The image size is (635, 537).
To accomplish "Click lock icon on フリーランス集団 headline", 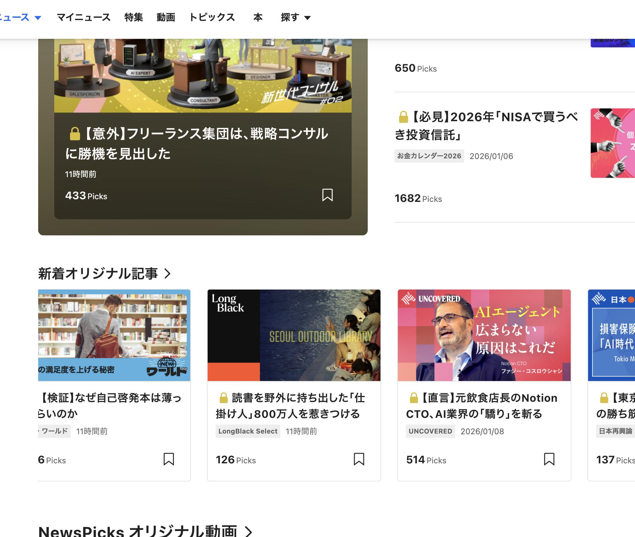I will (75, 134).
